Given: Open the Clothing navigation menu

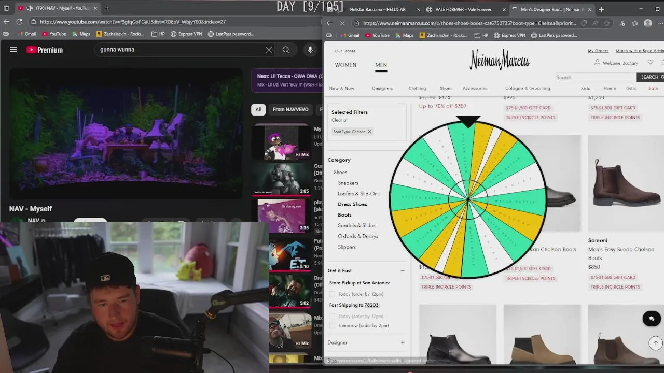Looking at the screenshot, I should point(417,88).
